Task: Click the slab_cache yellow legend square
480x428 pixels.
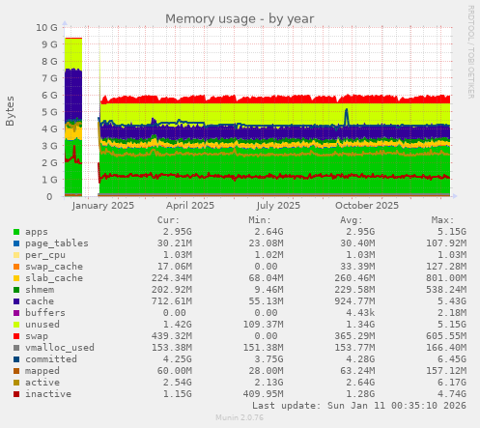Action: click(x=16, y=278)
